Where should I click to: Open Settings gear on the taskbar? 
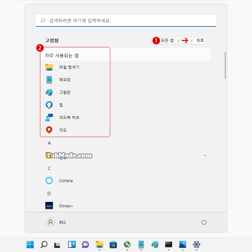click(197, 244)
